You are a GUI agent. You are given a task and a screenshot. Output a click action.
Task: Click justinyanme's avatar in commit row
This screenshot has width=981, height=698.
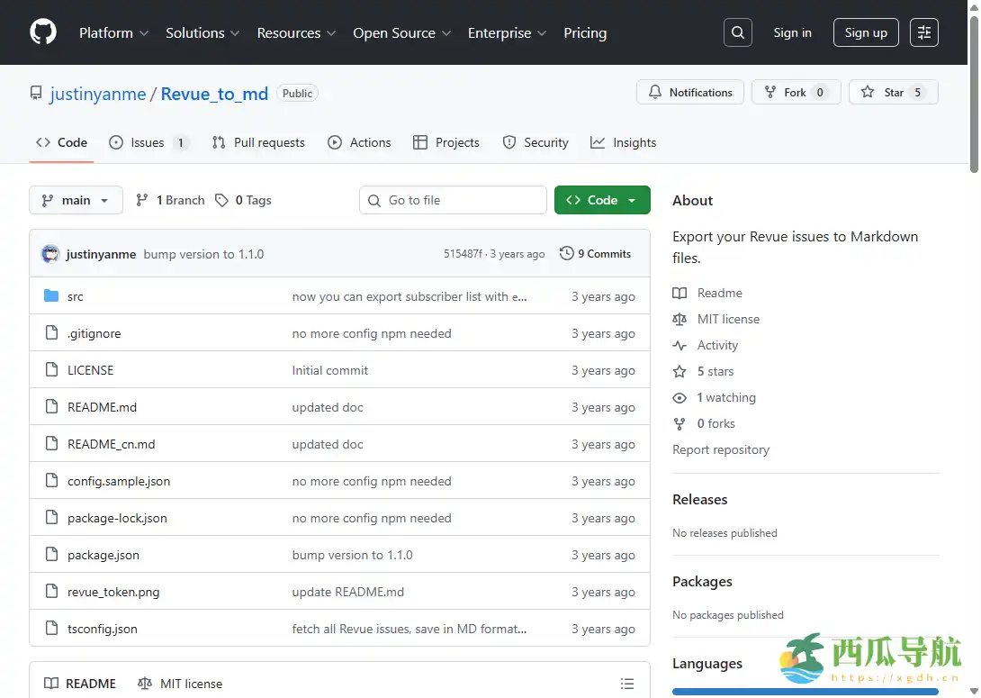click(50, 254)
